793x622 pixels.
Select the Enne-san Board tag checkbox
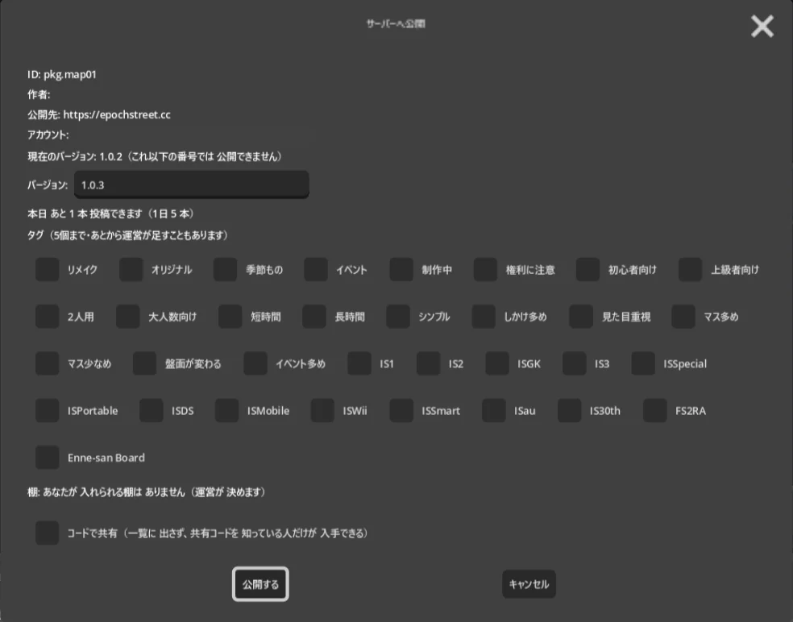(47, 458)
